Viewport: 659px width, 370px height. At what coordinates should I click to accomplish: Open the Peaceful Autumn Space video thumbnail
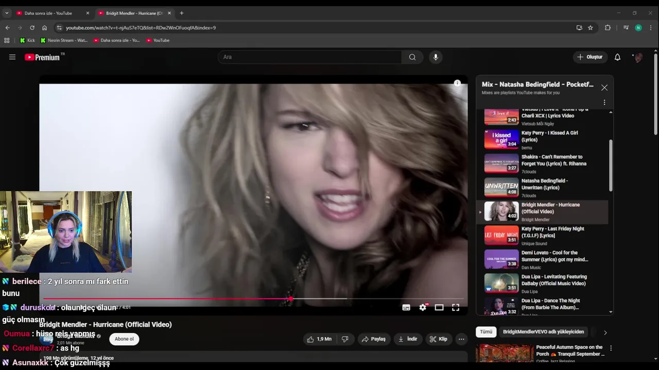505,354
